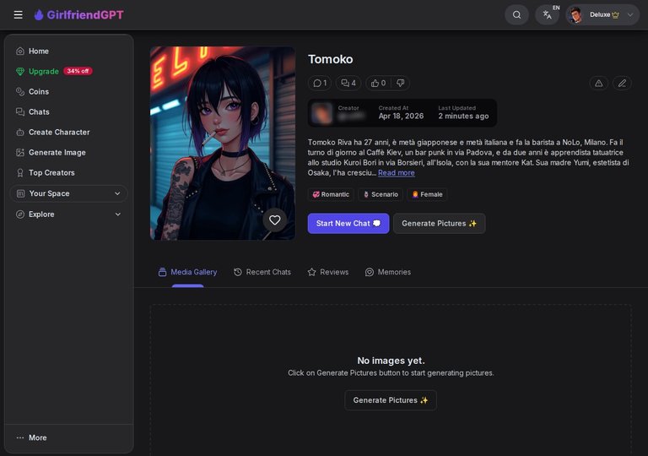This screenshot has width=648, height=456.
Task: Click Generate Pictures beside Start New Chat
Action: coord(439,224)
